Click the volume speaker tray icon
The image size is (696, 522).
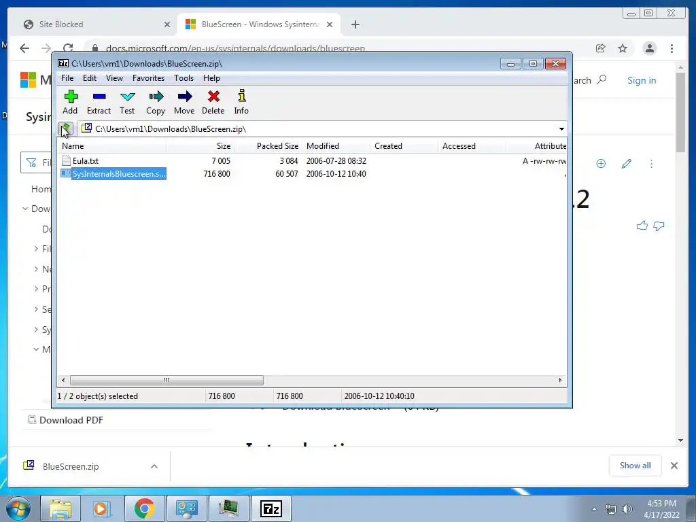[627, 509]
